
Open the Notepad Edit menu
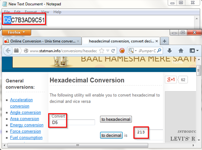17,12
